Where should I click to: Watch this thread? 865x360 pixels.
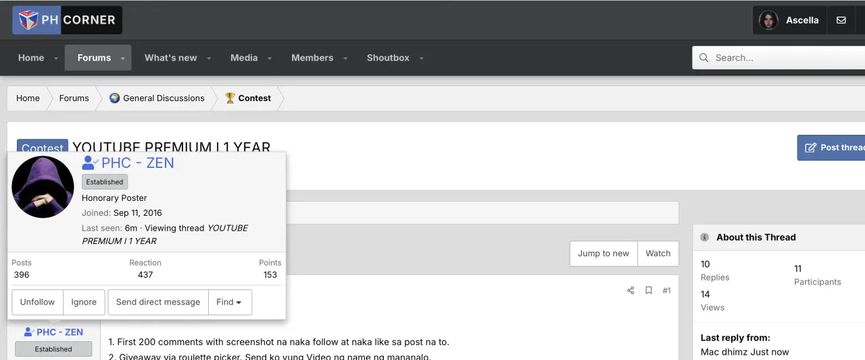658,253
